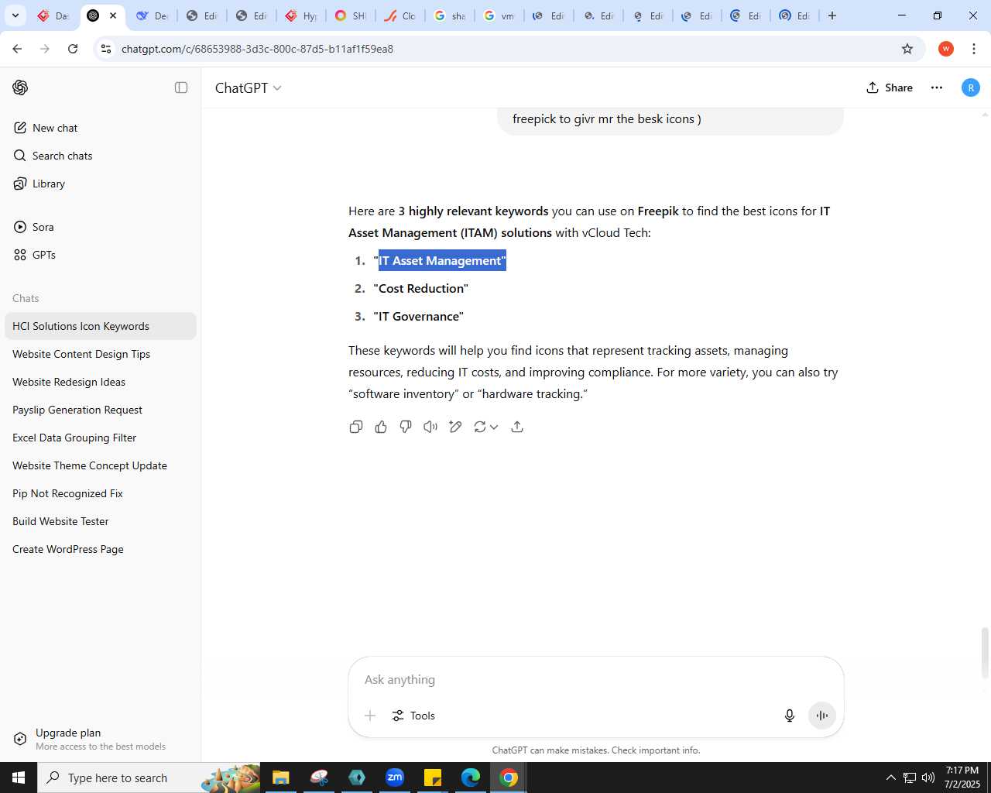Open the blue R profile avatar

click(x=971, y=88)
